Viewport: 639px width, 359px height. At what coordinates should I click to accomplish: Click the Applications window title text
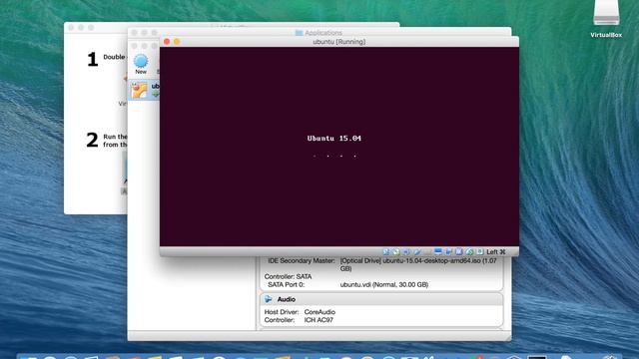(x=323, y=33)
